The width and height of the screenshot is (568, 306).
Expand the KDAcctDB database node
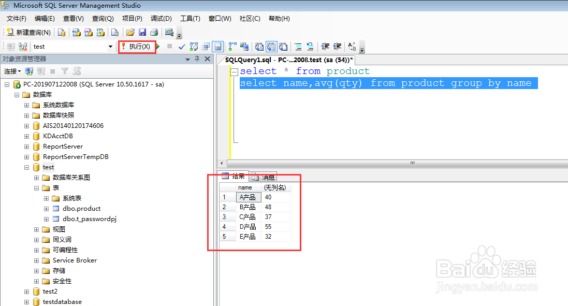(26, 137)
